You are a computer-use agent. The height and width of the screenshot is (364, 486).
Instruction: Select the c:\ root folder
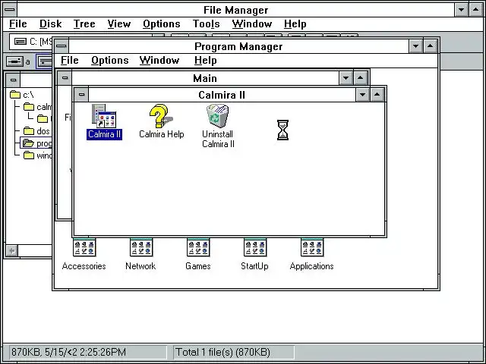click(22, 95)
